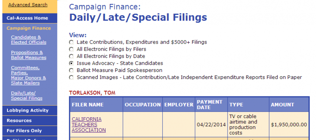Open Campaign Finance sidebar section
The image size is (316, 140).
point(29,28)
